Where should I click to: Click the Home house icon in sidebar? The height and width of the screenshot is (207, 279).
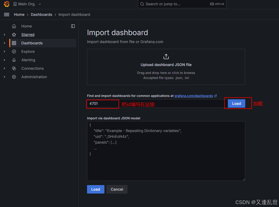point(14,26)
